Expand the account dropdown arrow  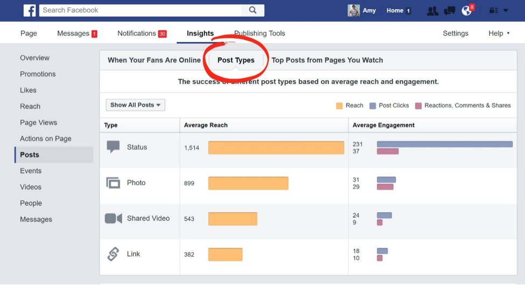pyautogui.click(x=506, y=10)
